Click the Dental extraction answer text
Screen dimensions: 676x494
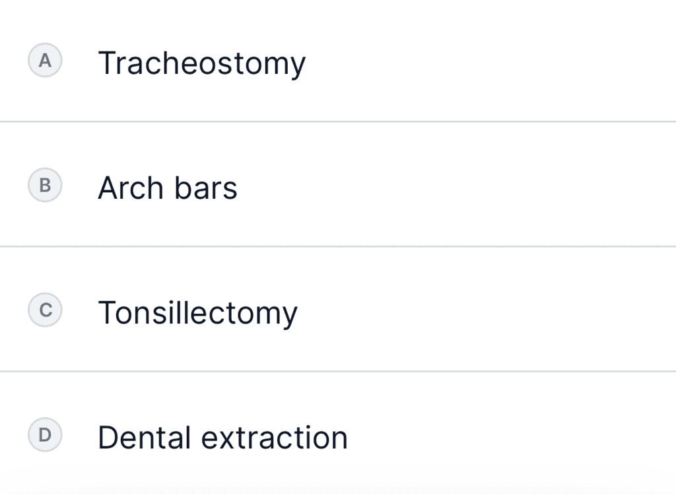coord(222,438)
